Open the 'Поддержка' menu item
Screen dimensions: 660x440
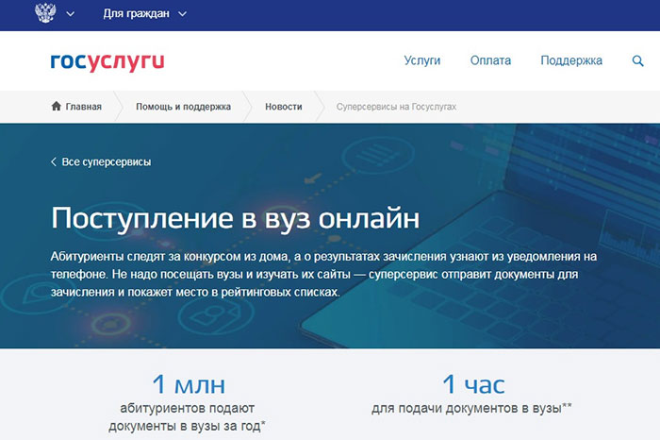point(571,60)
